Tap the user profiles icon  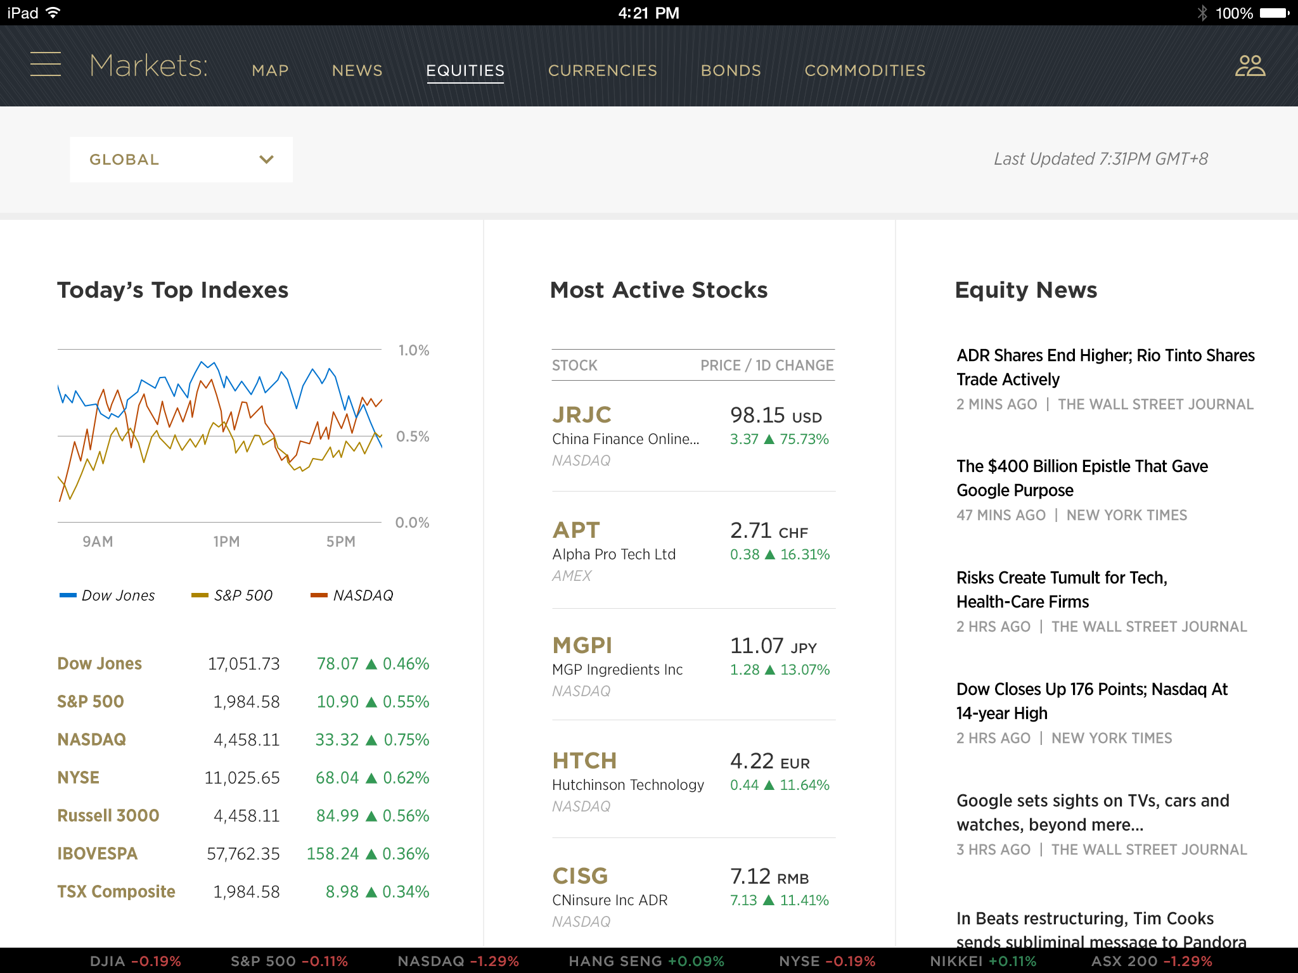point(1250,65)
